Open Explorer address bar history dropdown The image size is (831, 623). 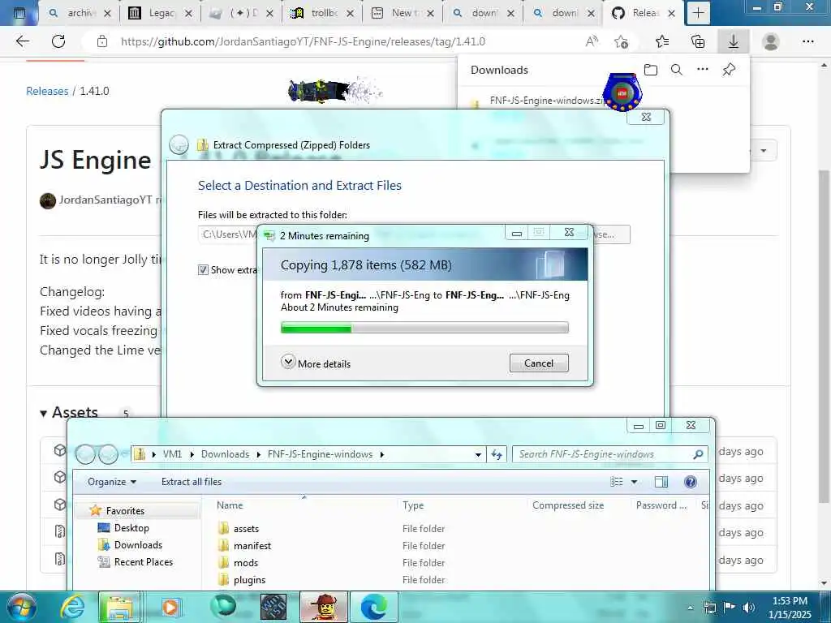click(x=478, y=454)
